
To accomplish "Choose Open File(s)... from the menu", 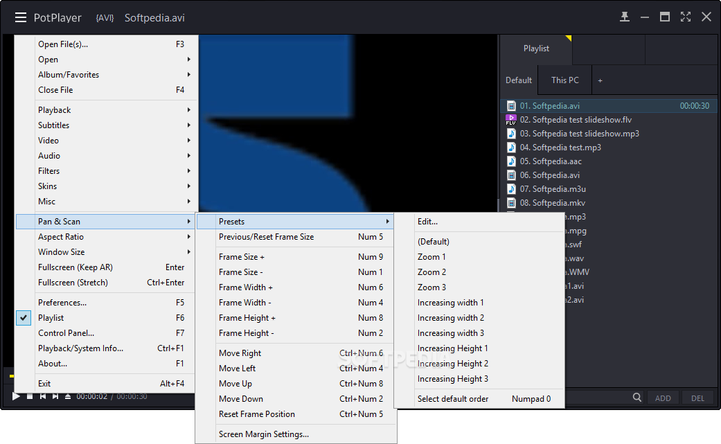I will tap(107, 44).
